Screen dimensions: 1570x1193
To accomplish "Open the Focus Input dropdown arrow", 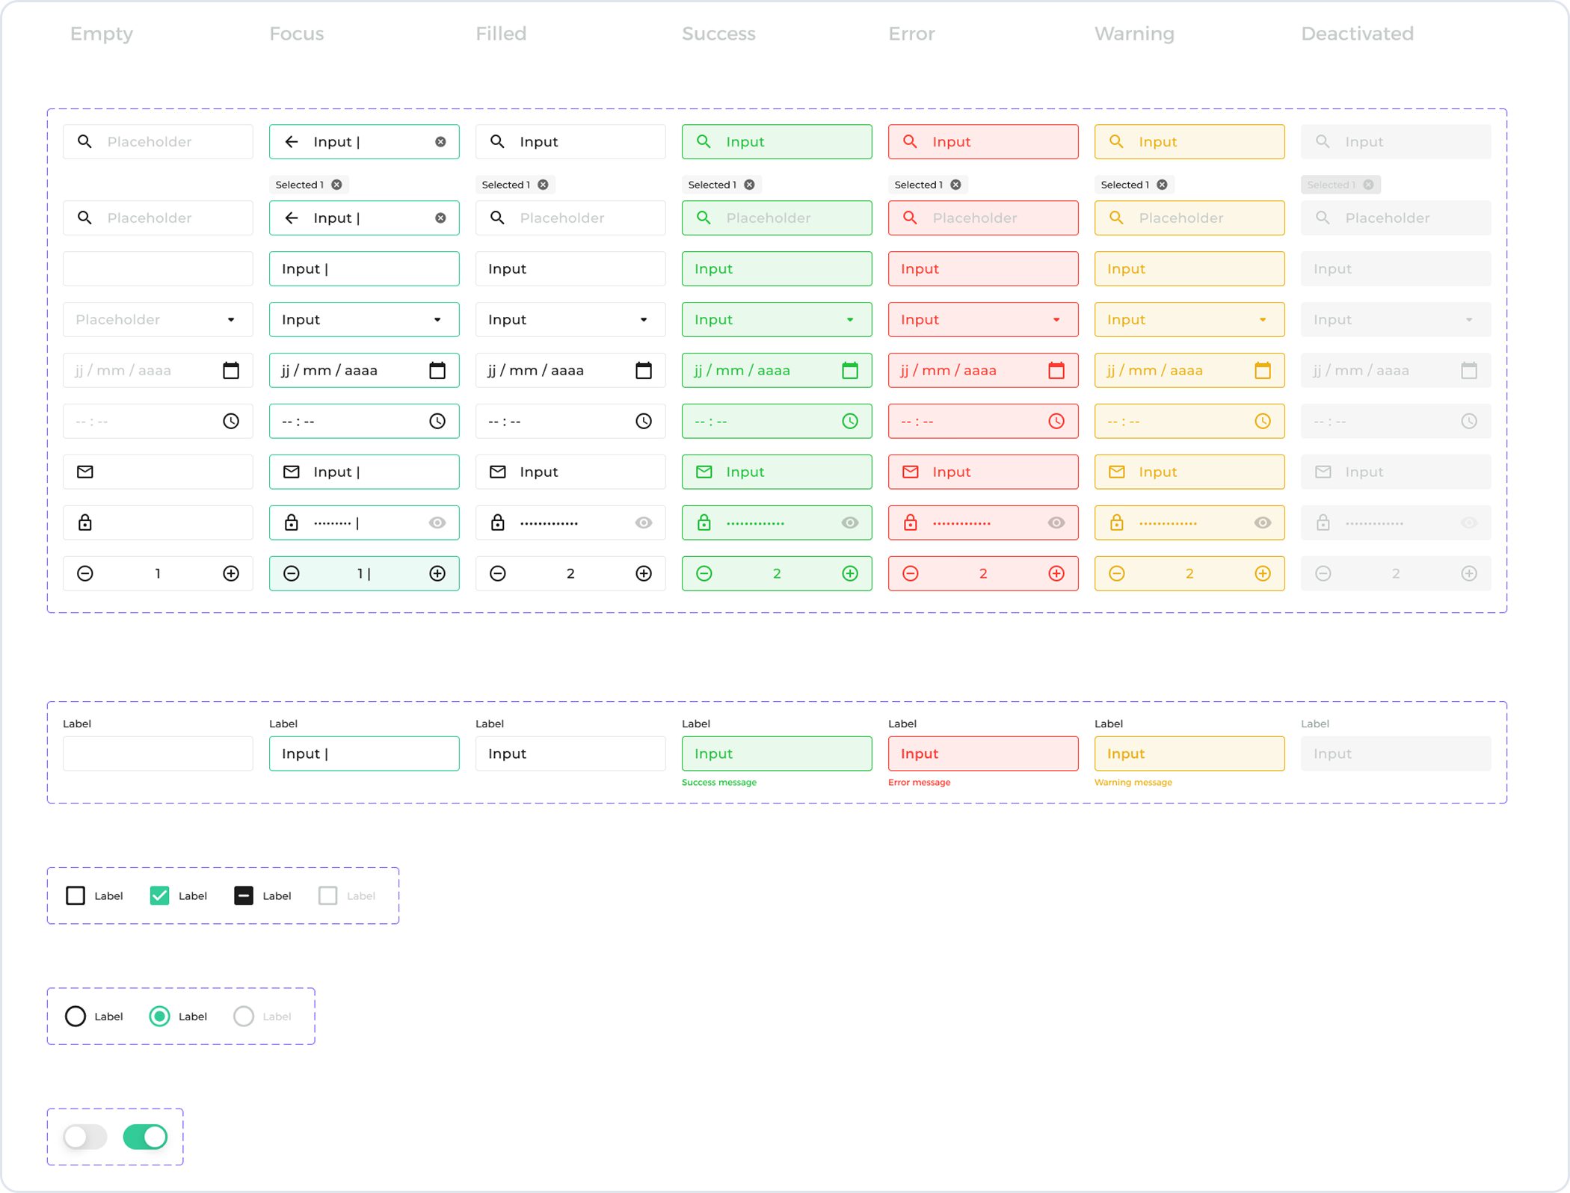I will click(437, 320).
